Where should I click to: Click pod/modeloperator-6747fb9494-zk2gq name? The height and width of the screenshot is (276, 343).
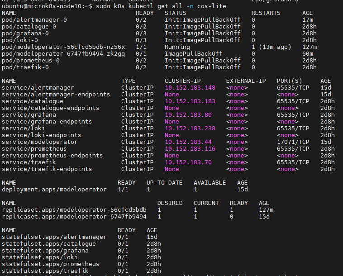(63, 54)
